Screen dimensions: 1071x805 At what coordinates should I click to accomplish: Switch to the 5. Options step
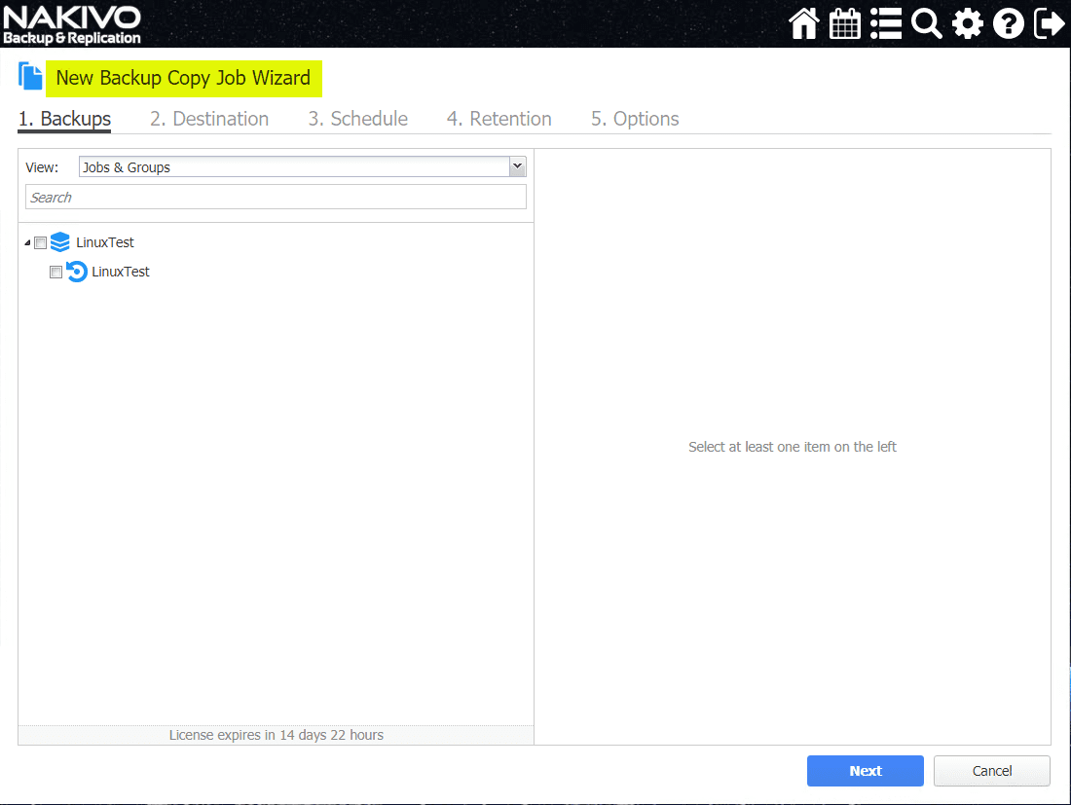point(635,119)
